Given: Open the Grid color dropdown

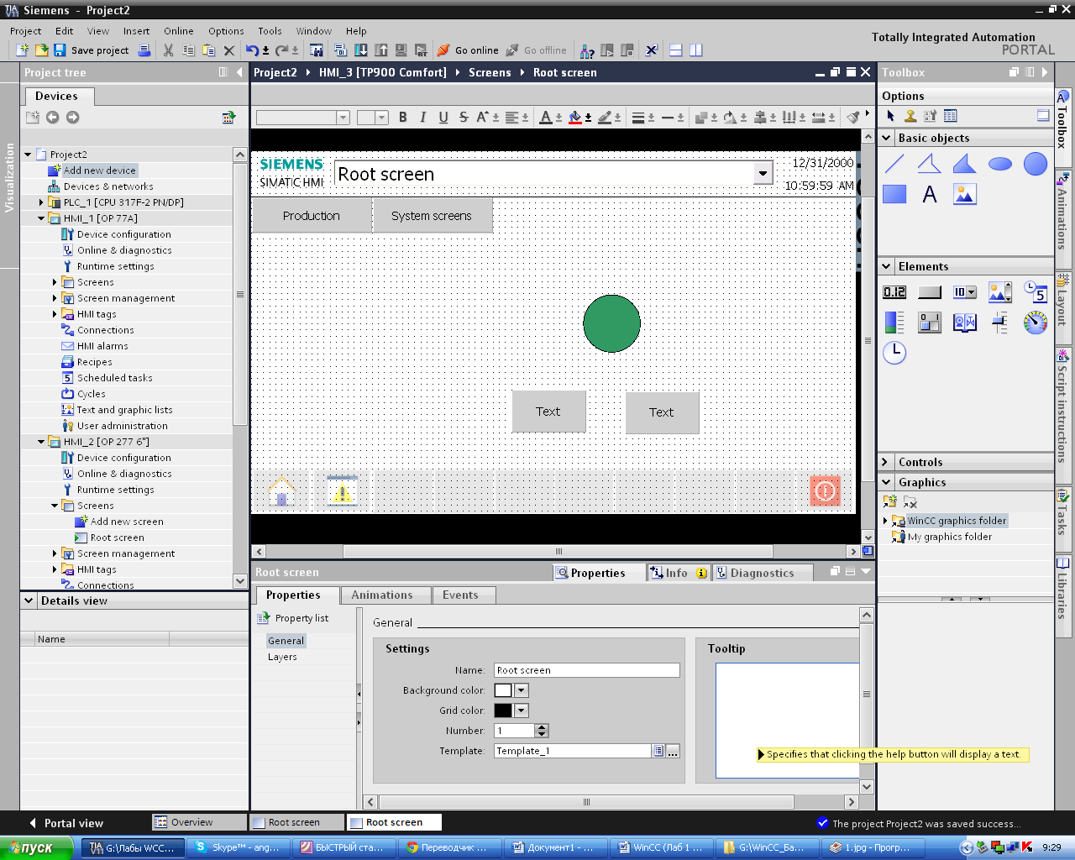Looking at the screenshot, I should coord(521,711).
